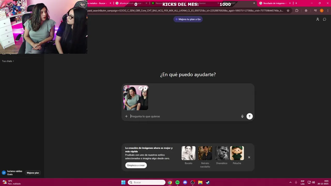Focus the 'Pregunta lo que quieras' input field
This screenshot has height=186, width=331.
[184, 116]
